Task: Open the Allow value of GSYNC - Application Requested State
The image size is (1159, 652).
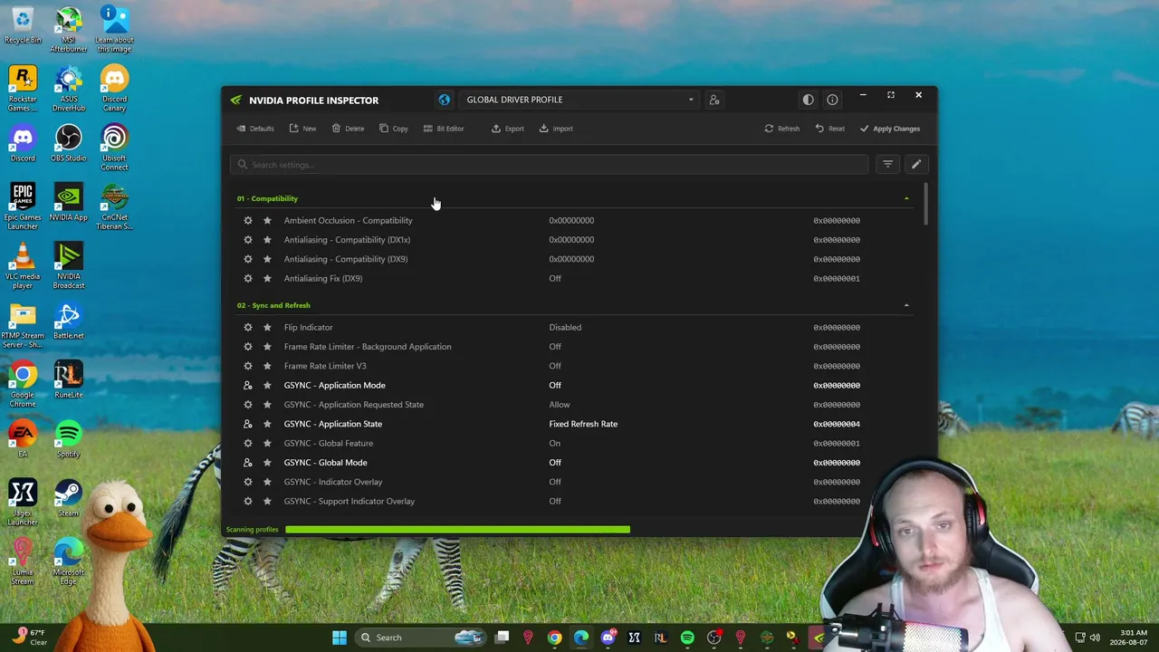Action: (x=560, y=405)
